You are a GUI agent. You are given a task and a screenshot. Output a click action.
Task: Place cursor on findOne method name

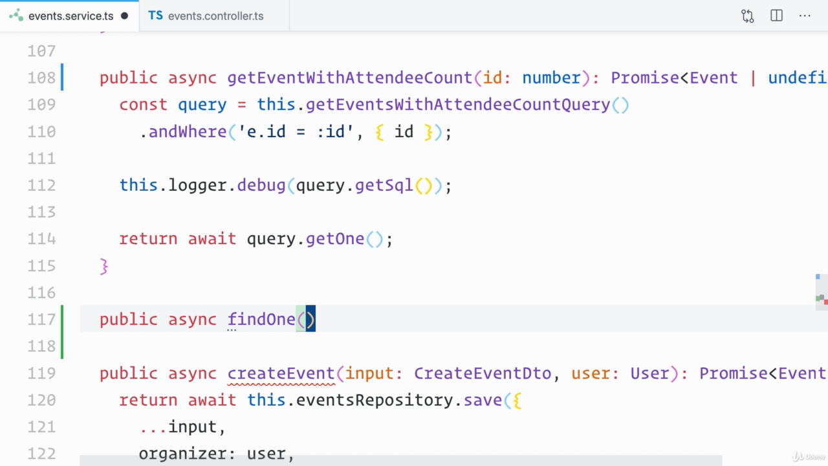pyautogui.click(x=261, y=320)
